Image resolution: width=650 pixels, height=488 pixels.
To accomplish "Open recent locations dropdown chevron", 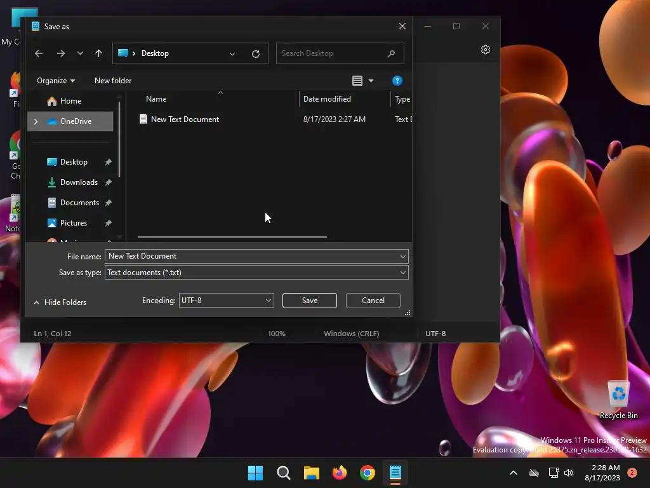I will (x=80, y=53).
